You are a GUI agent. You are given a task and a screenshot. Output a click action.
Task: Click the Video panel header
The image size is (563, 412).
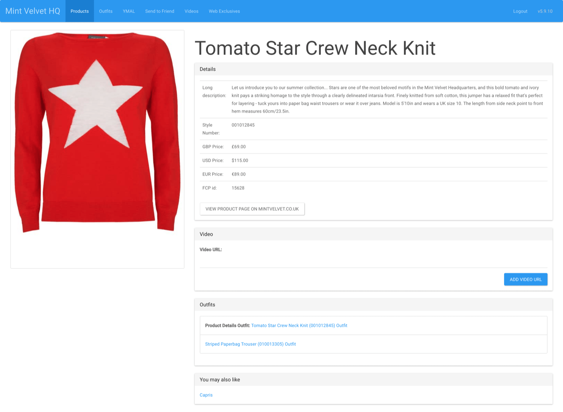(x=373, y=234)
